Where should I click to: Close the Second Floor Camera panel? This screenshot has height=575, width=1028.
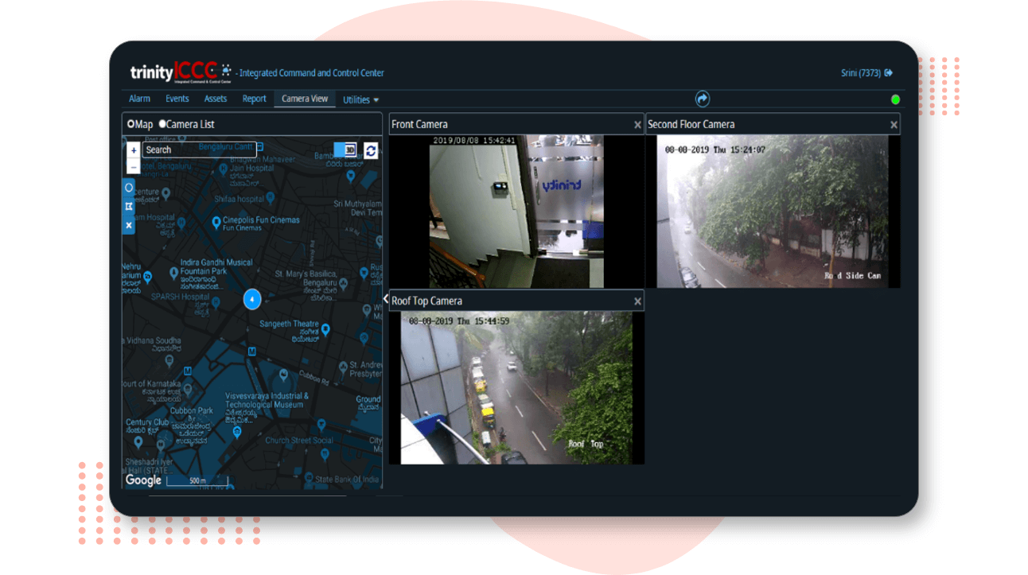click(894, 125)
